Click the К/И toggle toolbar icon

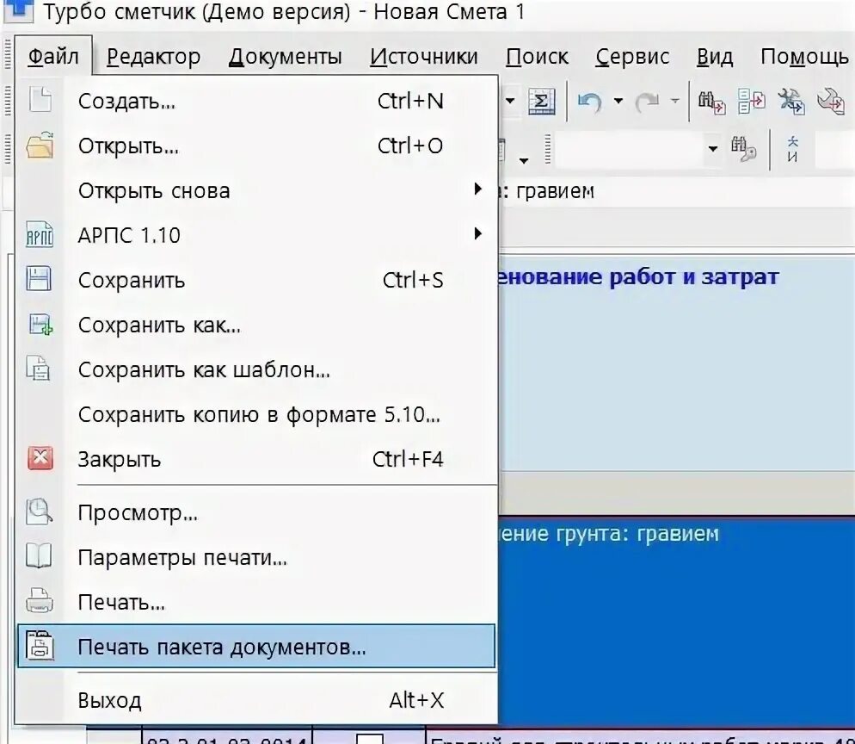(793, 149)
